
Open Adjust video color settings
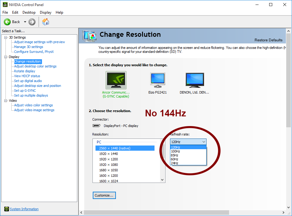tap(33, 105)
